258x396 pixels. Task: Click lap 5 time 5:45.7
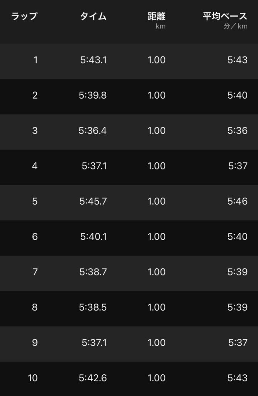coord(93,201)
